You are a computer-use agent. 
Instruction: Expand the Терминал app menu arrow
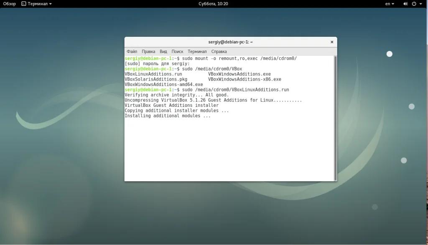click(51, 4)
